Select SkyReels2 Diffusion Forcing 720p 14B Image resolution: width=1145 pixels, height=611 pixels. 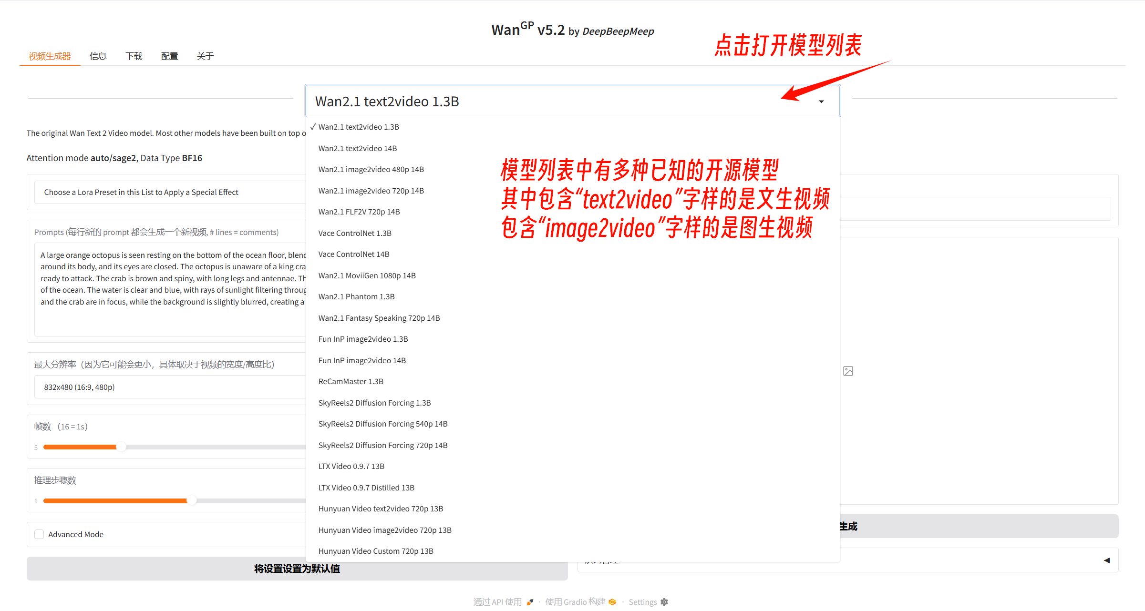[572, 445]
